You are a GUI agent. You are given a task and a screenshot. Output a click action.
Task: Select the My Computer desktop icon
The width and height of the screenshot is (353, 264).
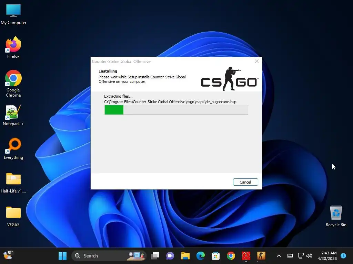(13, 14)
